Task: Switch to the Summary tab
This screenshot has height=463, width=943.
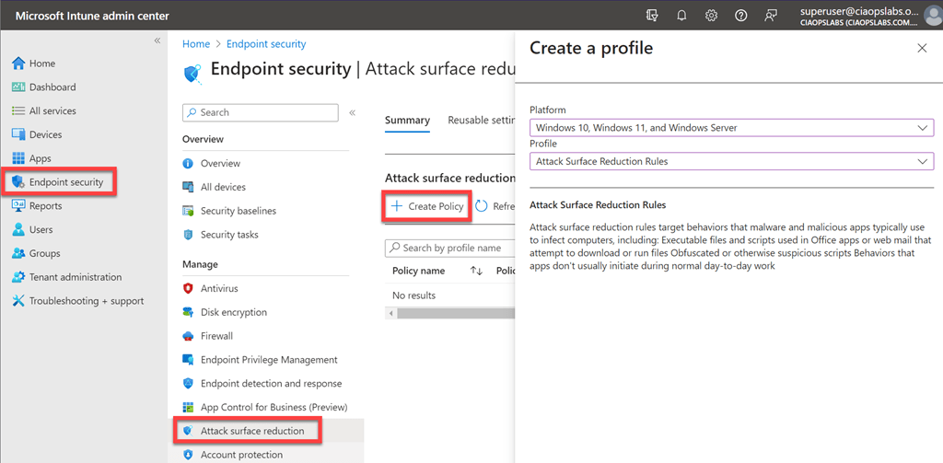Action: (x=407, y=121)
